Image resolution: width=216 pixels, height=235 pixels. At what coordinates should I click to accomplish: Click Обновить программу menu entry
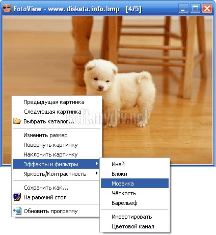click(56, 211)
